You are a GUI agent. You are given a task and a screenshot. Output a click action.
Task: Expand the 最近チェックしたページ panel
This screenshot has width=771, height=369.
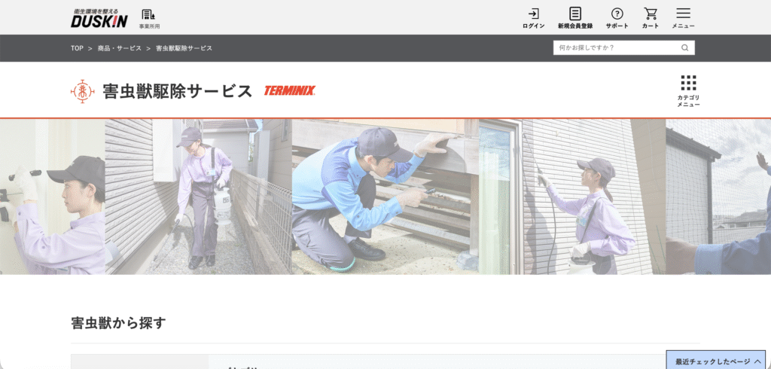(x=716, y=361)
